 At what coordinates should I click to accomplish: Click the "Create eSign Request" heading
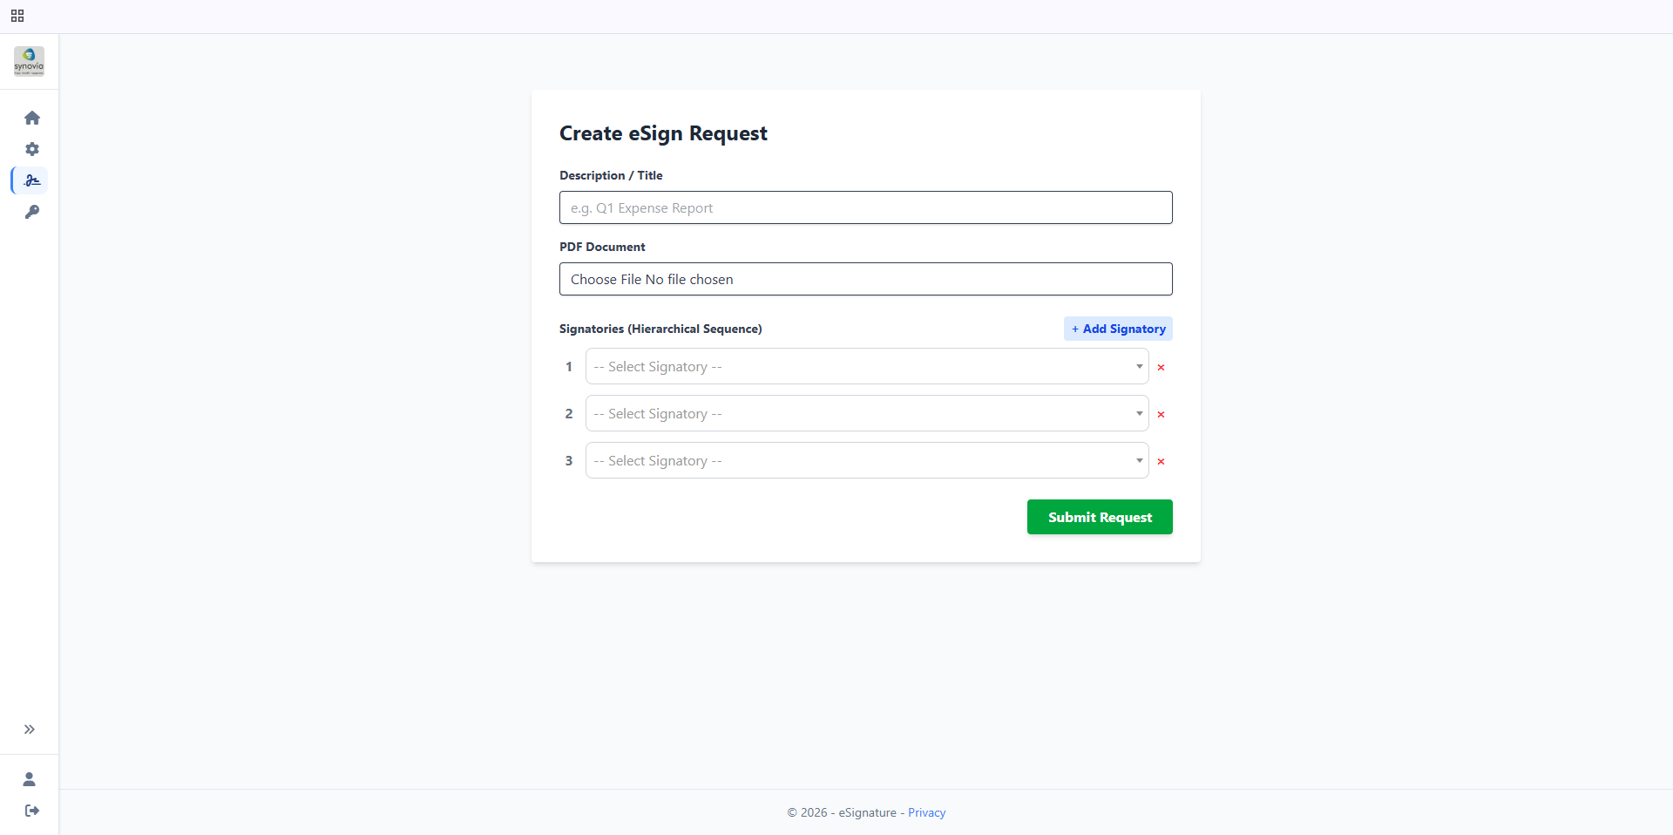[663, 133]
